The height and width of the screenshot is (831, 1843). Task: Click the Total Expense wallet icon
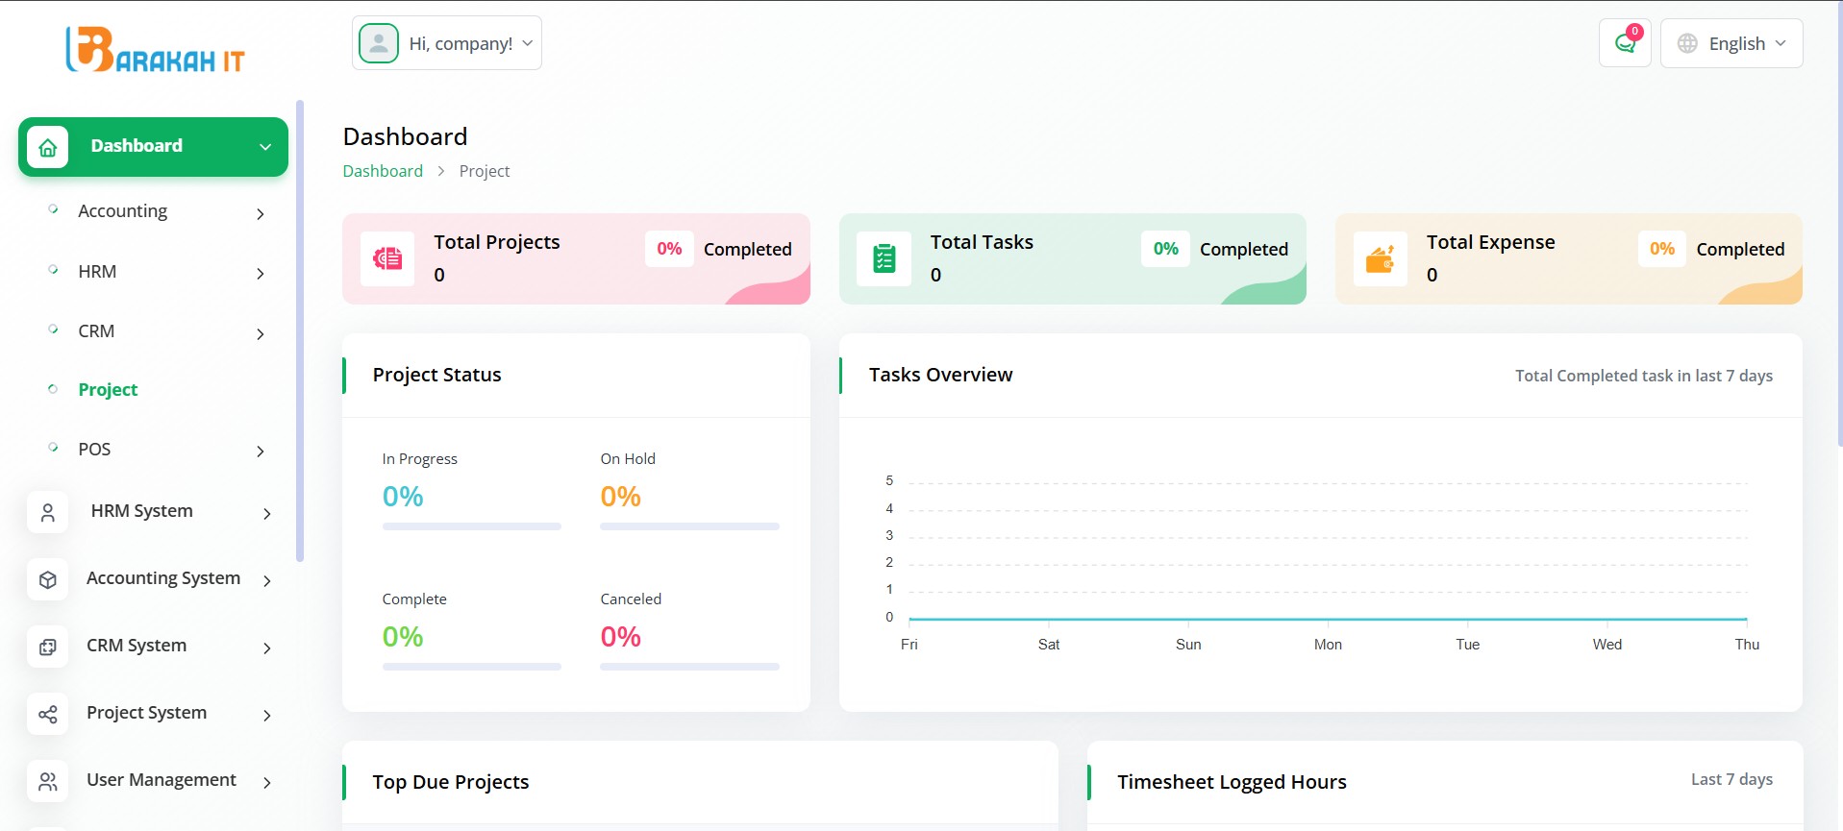click(x=1380, y=258)
